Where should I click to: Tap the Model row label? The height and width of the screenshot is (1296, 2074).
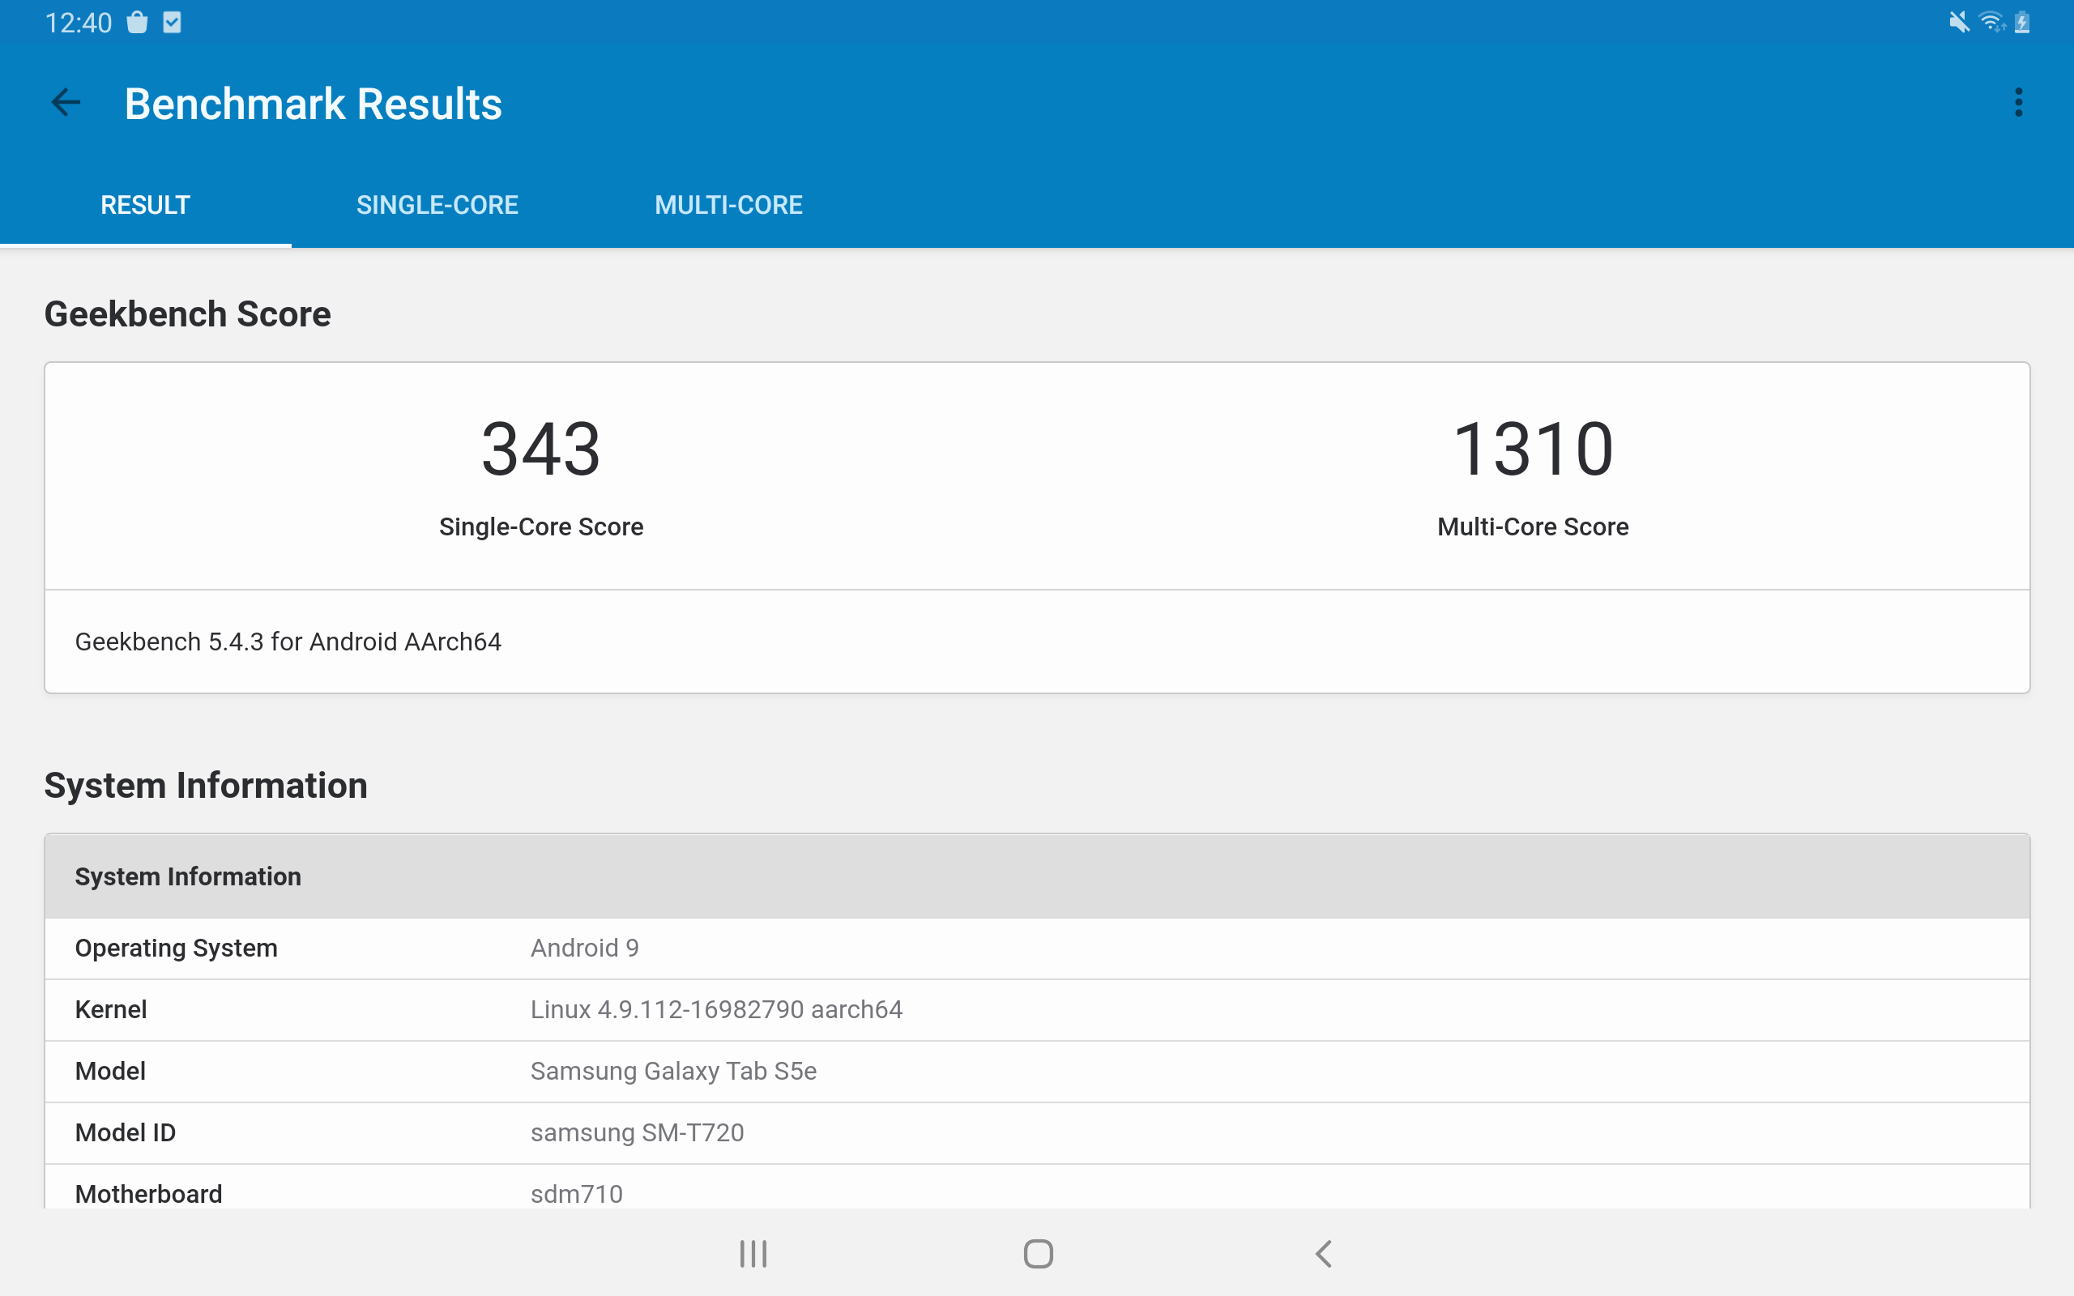(x=109, y=1072)
